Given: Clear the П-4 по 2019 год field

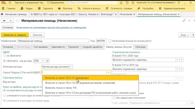Looking at the screenshot, I should click(x=181, y=69).
